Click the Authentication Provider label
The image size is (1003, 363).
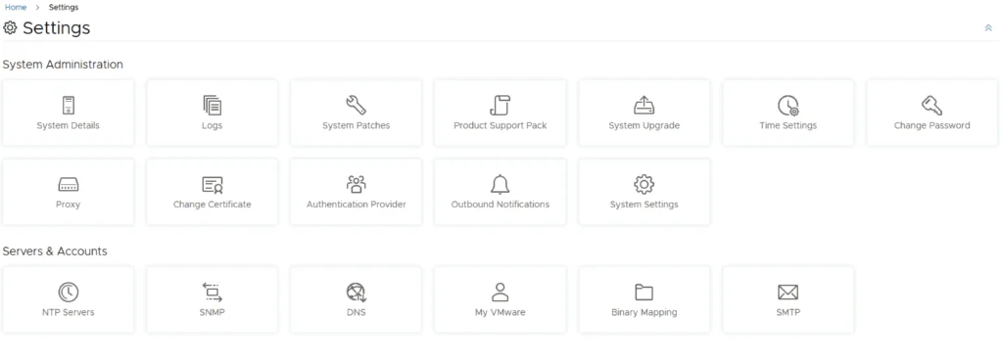click(x=357, y=204)
